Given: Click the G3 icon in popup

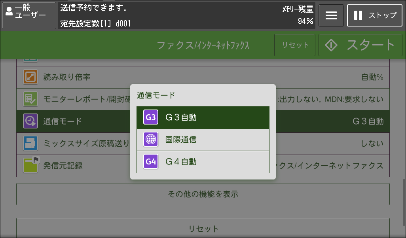Looking at the screenshot, I should coord(151,117).
